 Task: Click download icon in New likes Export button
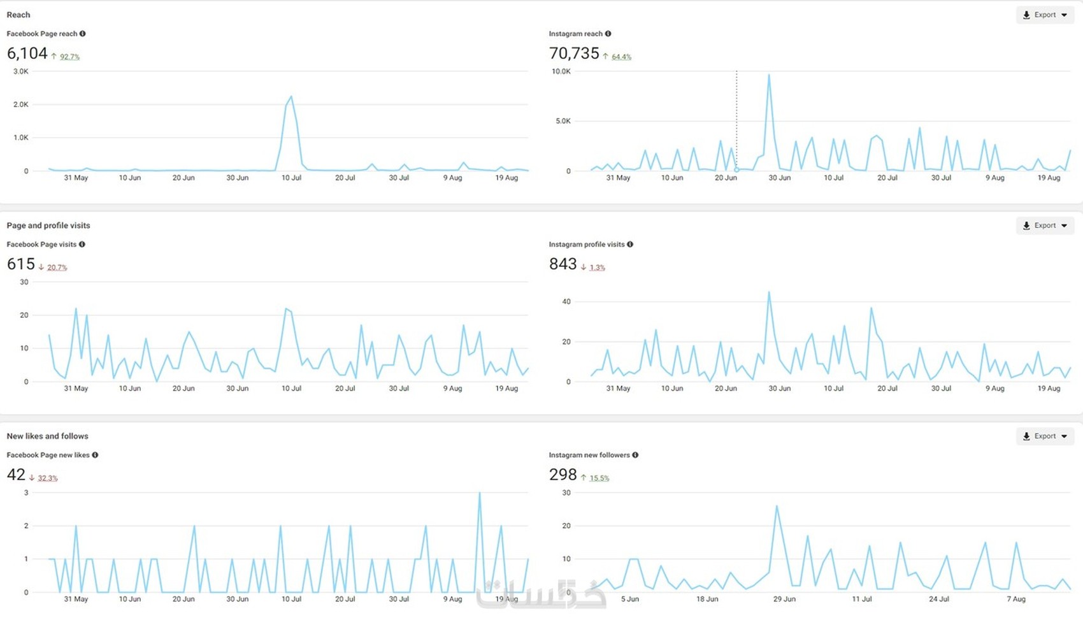pyautogui.click(x=1026, y=436)
